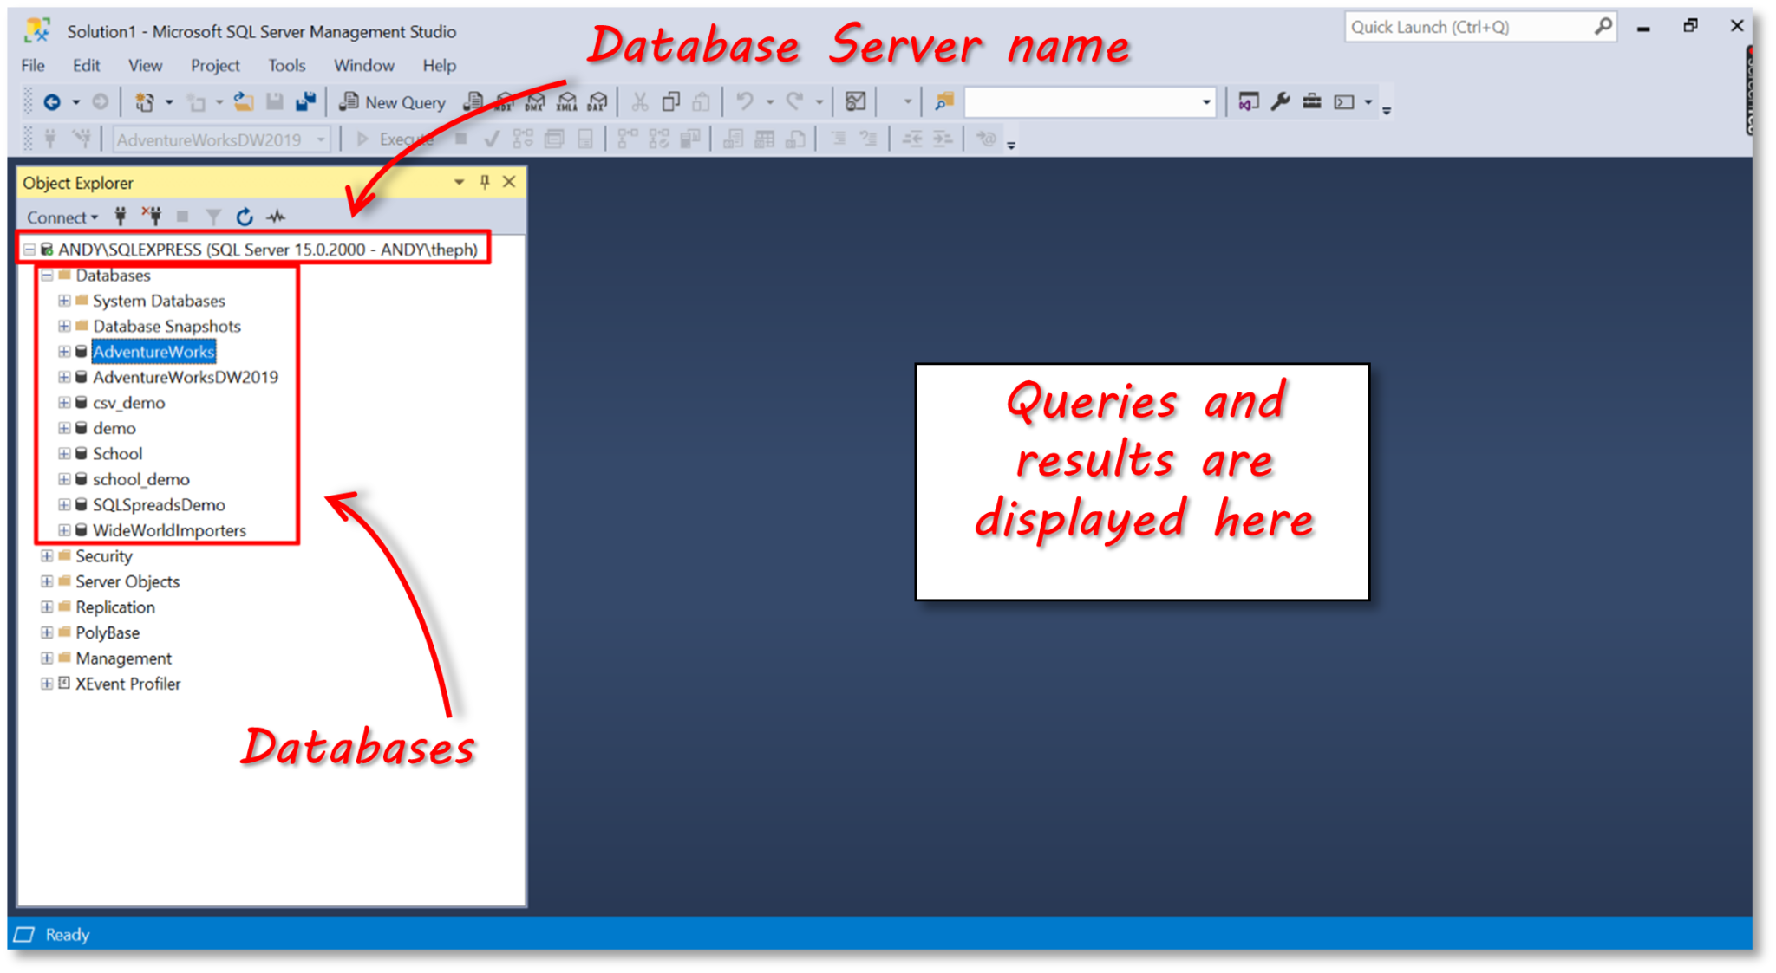The image size is (1776, 973).
Task: Open the filter settings in Object Explorer
Action: point(213,216)
